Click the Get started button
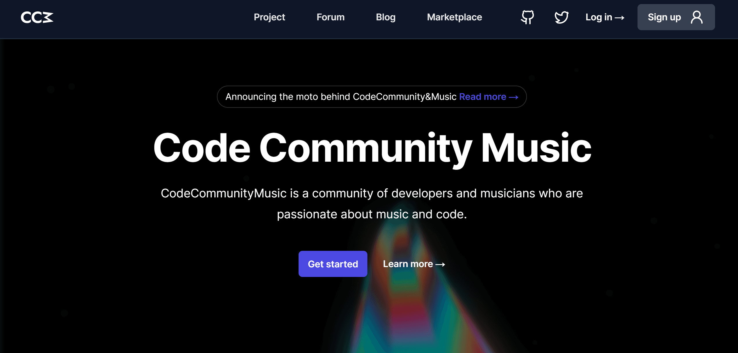The height and width of the screenshot is (353, 738). [x=333, y=264]
